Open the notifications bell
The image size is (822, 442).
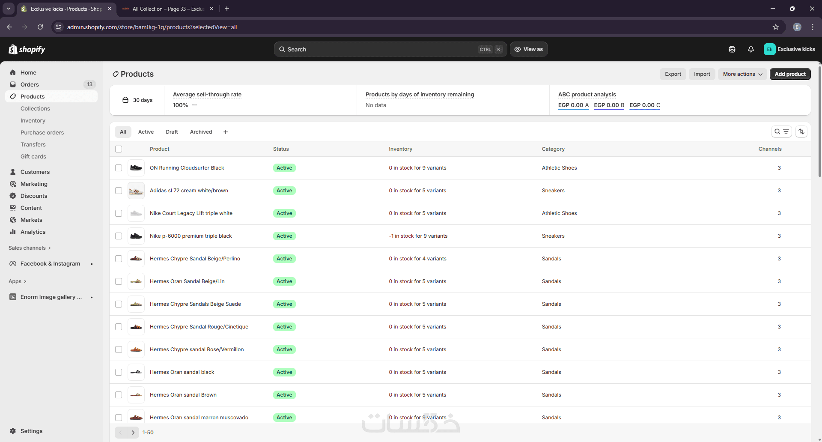pyautogui.click(x=751, y=49)
